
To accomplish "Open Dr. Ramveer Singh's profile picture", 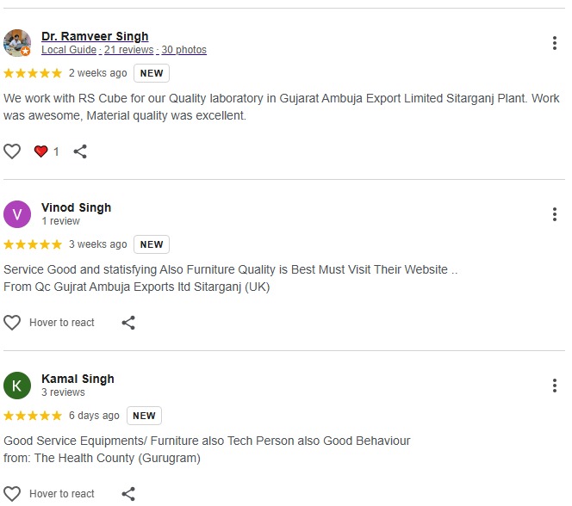I will (x=17, y=42).
